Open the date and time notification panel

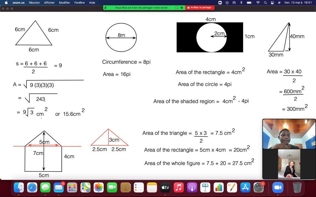298,2
